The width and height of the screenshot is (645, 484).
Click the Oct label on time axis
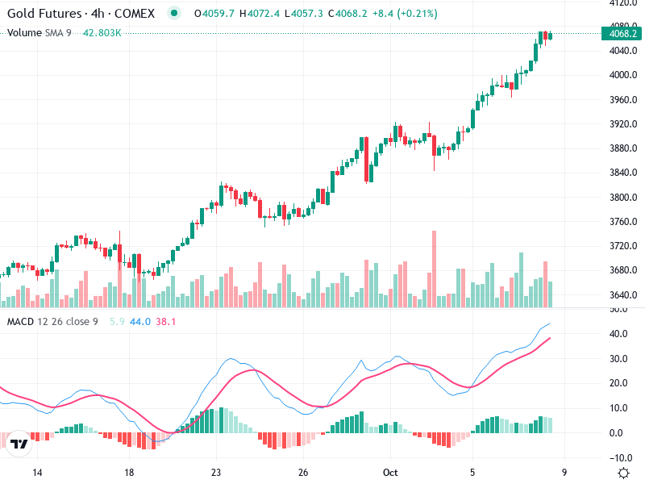click(x=391, y=472)
